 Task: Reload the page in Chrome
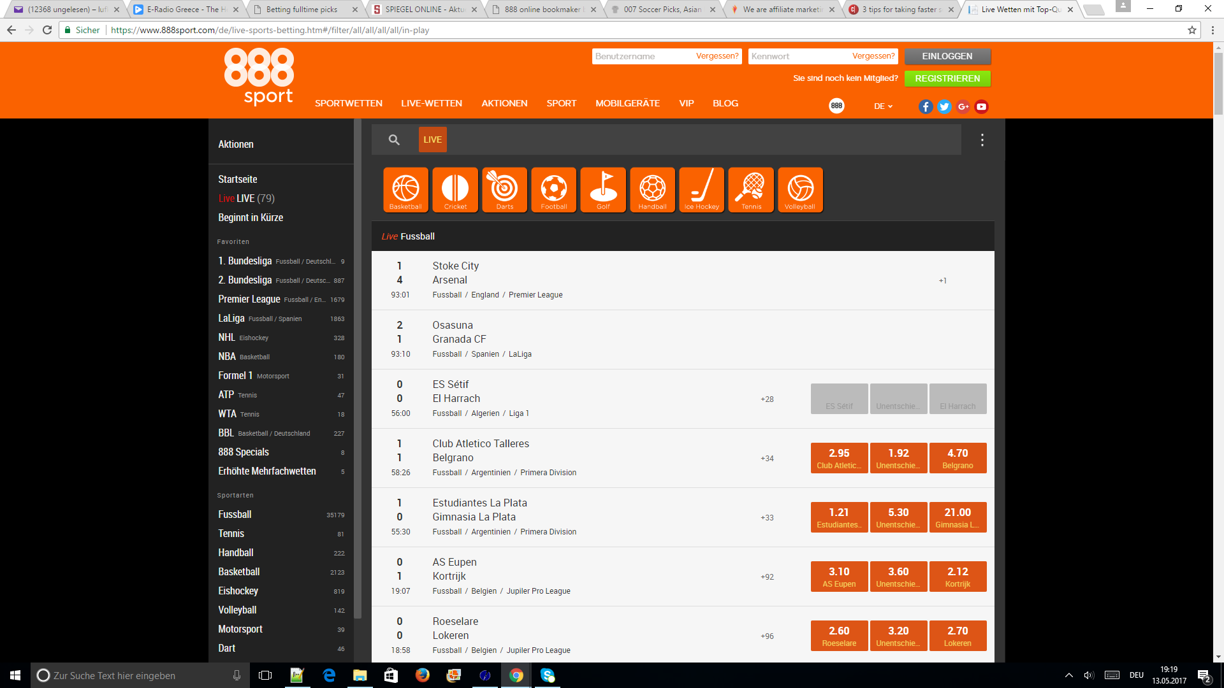point(47,30)
